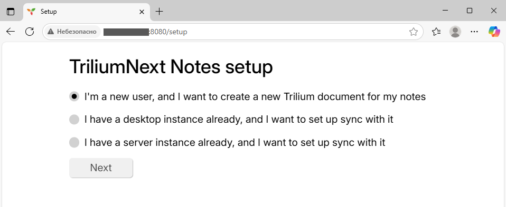Click the desktop instance sync option label

239,120
